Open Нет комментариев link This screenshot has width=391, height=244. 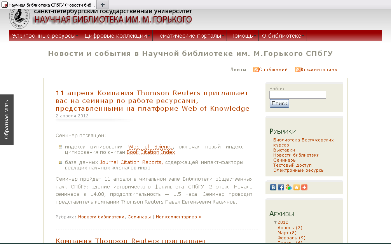pyautogui.click(x=178, y=217)
